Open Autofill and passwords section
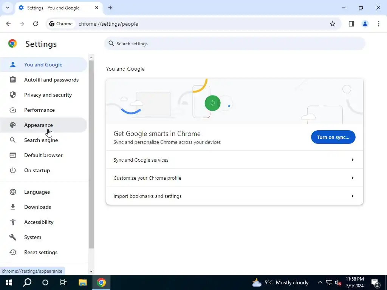Screen dimensions: 387x290 [43, 80]
